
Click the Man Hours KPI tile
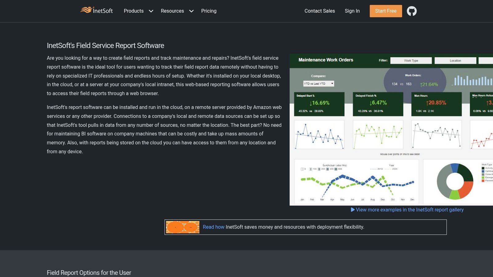(x=437, y=104)
